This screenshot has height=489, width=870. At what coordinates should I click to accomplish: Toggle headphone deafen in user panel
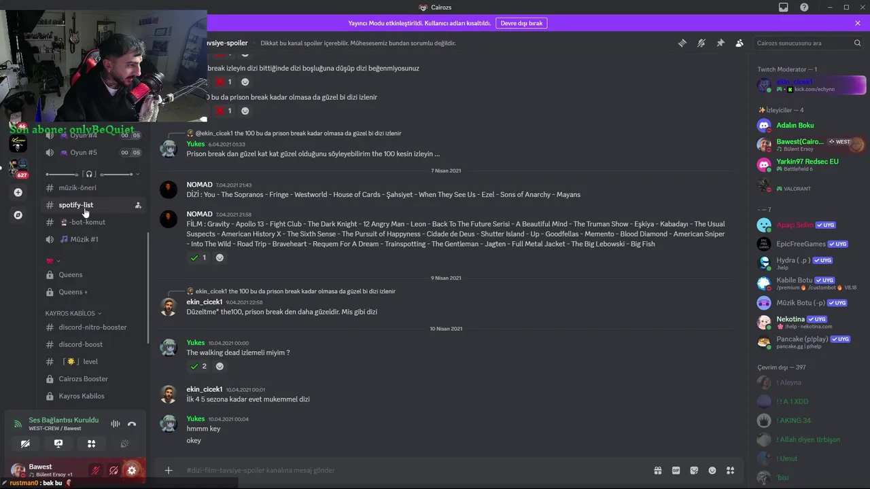(114, 470)
